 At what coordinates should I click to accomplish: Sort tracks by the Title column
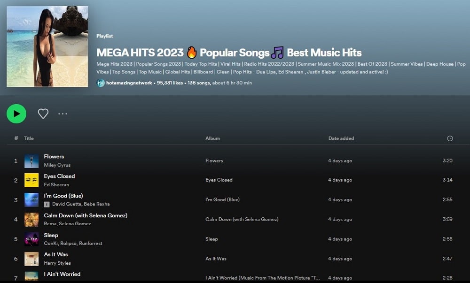pos(29,138)
